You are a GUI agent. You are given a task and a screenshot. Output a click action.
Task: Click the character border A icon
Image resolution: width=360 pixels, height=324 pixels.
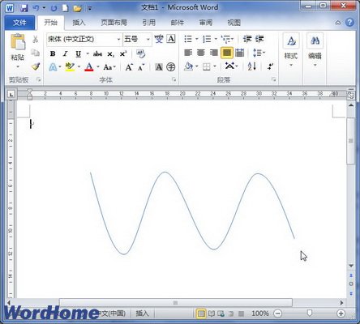coord(171,39)
